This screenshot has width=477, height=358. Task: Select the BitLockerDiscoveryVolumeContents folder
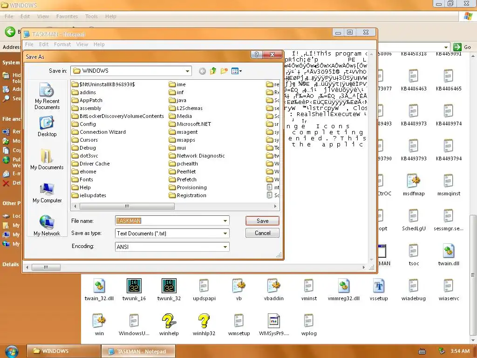(118, 116)
